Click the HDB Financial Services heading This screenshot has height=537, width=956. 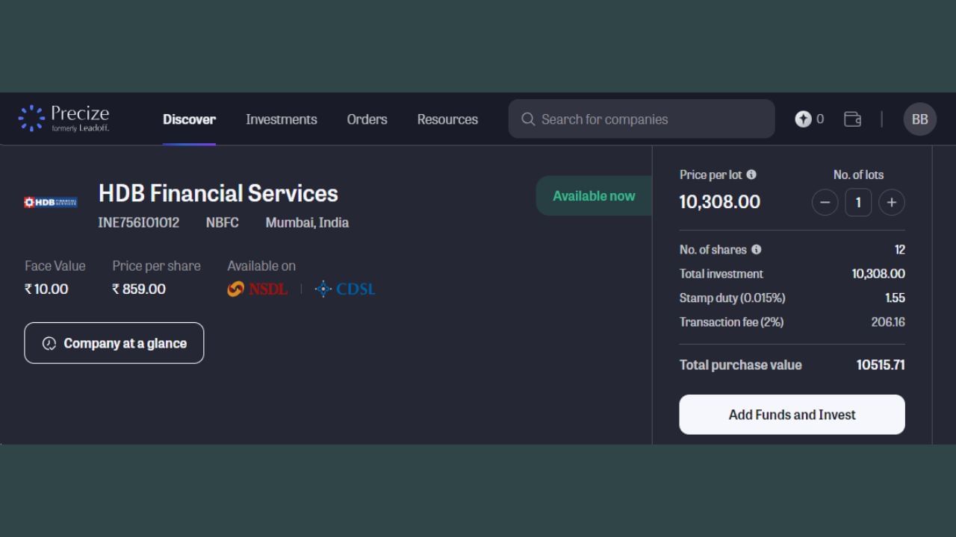point(218,194)
